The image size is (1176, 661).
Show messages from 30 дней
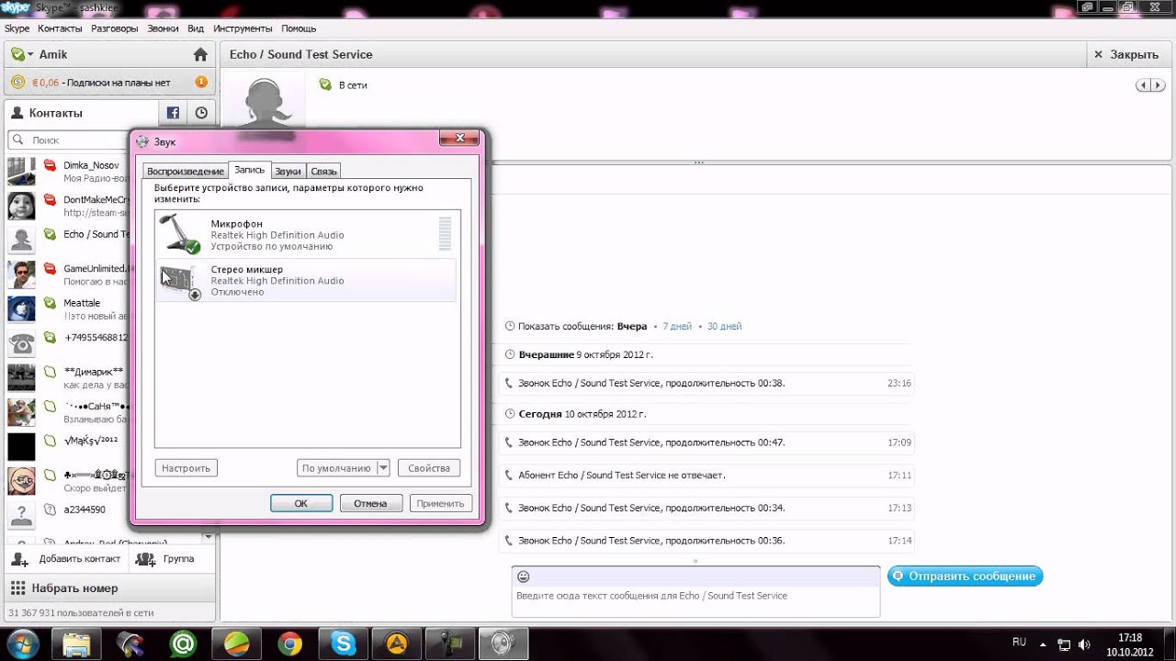724,327
